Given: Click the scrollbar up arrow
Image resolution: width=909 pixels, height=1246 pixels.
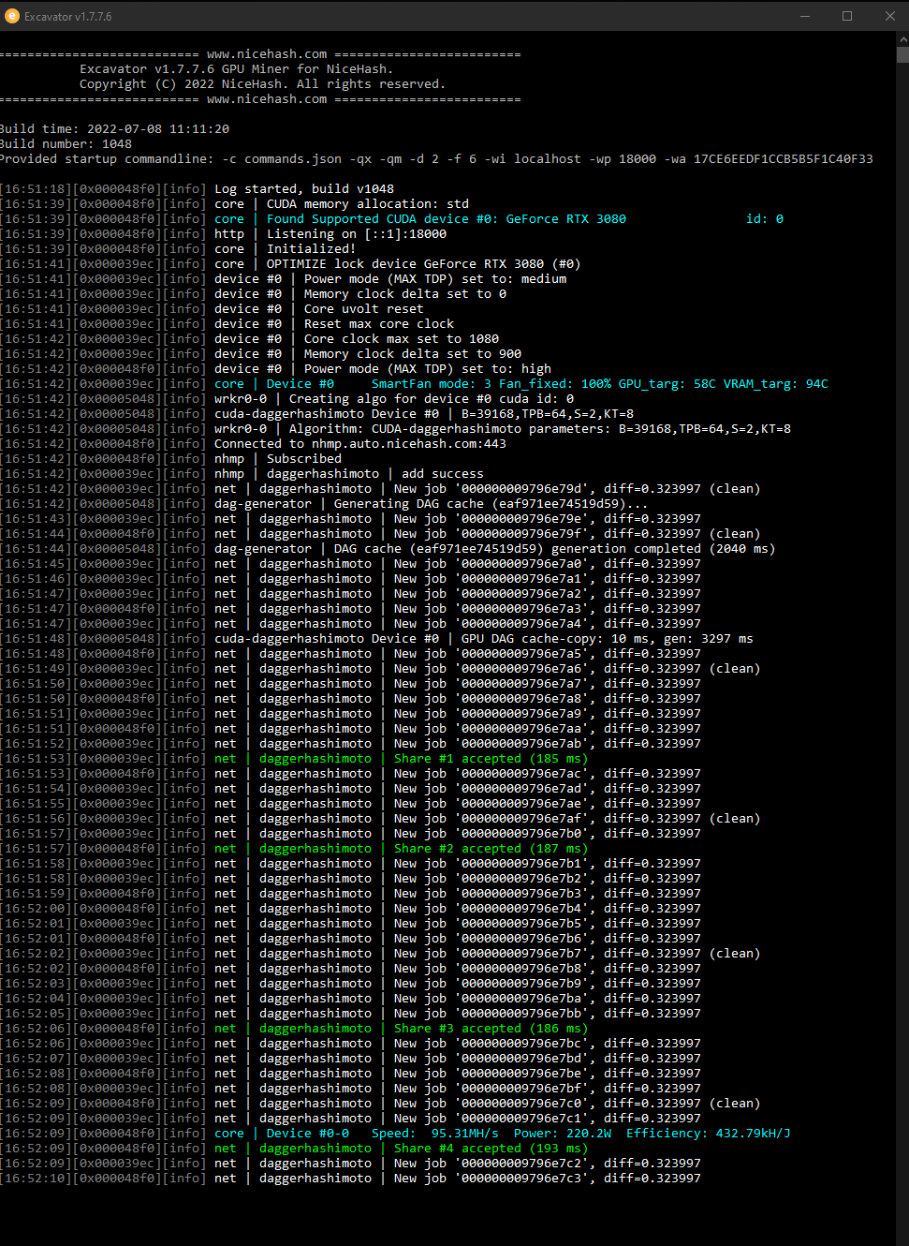Looking at the screenshot, I should [902, 39].
